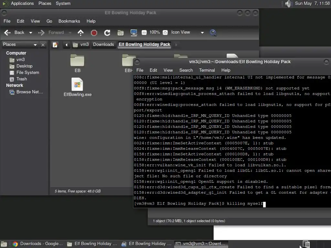Open the Go menu
Screen dimensions: 331x248
coord(49,21)
